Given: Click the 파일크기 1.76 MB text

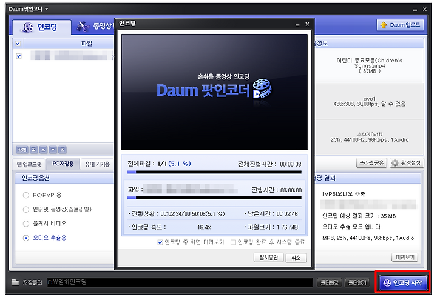Looking at the screenshot, I should tap(271, 227).
